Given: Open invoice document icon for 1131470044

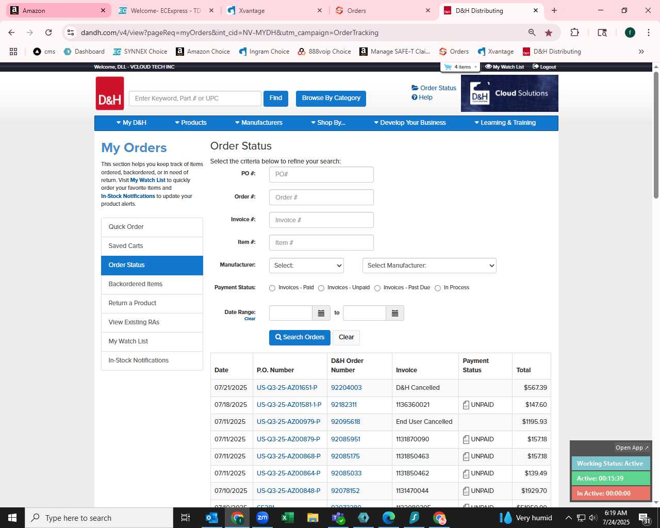Looking at the screenshot, I should [x=466, y=491].
